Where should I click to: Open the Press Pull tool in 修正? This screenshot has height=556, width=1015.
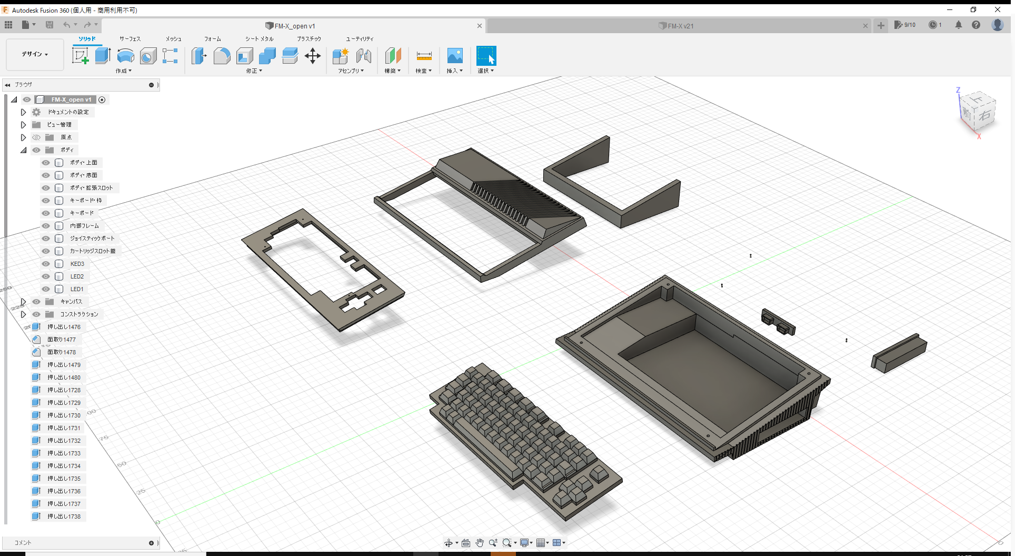(x=199, y=55)
